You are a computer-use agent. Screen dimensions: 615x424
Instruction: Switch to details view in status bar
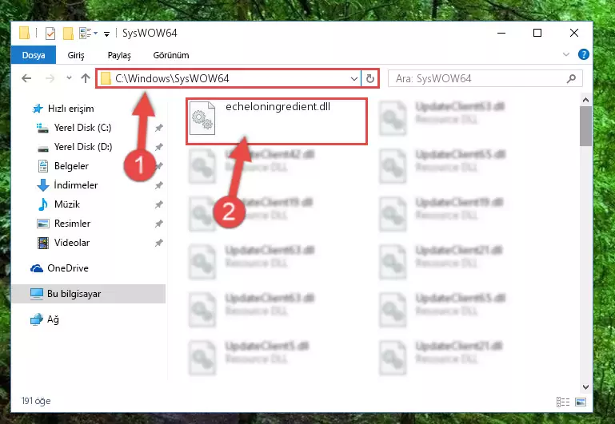pos(563,402)
